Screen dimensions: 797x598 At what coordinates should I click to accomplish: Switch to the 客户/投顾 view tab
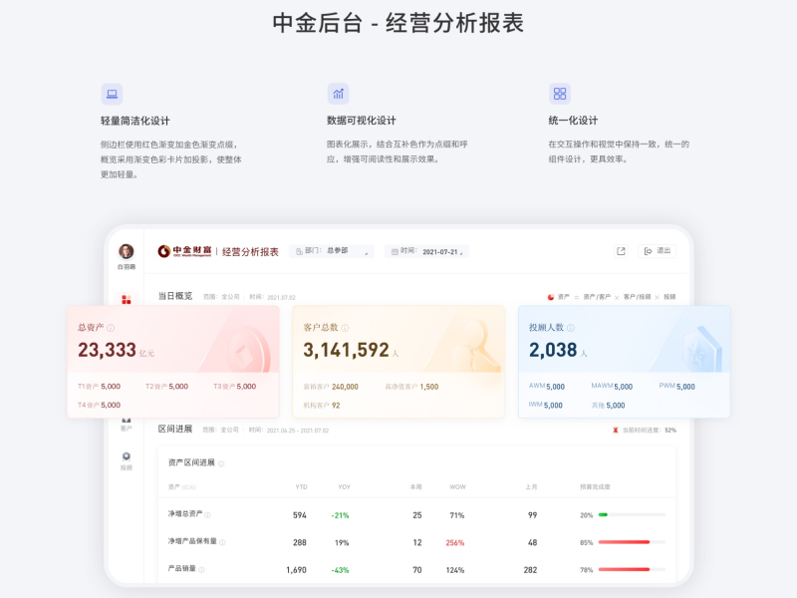point(637,297)
